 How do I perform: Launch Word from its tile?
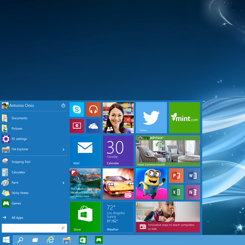click(x=193, y=176)
